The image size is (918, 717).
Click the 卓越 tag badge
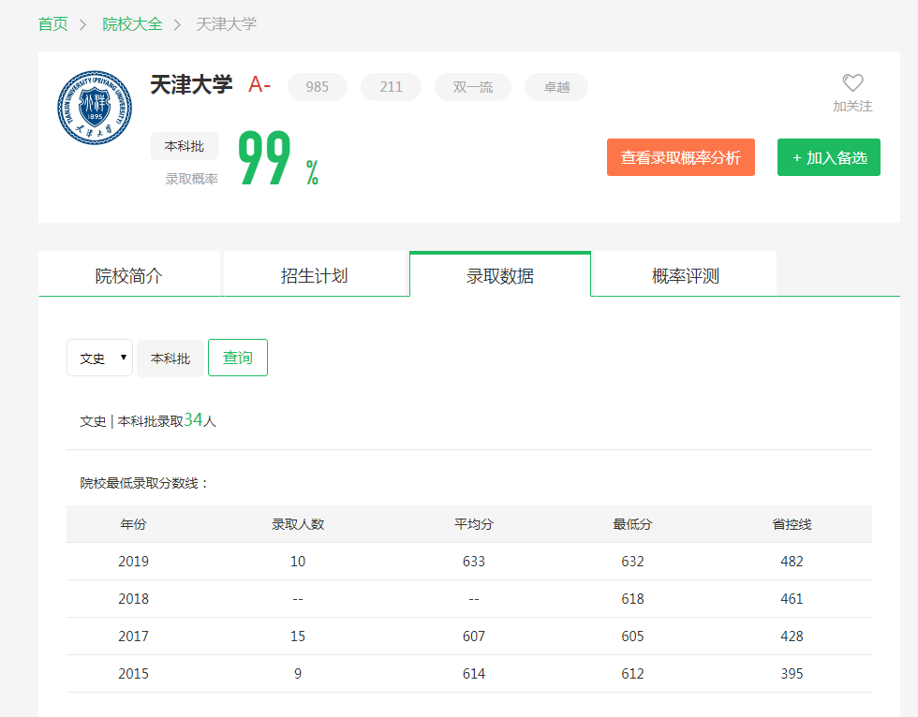click(x=556, y=87)
